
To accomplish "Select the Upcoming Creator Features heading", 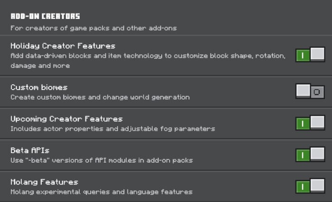I will click(66, 119).
